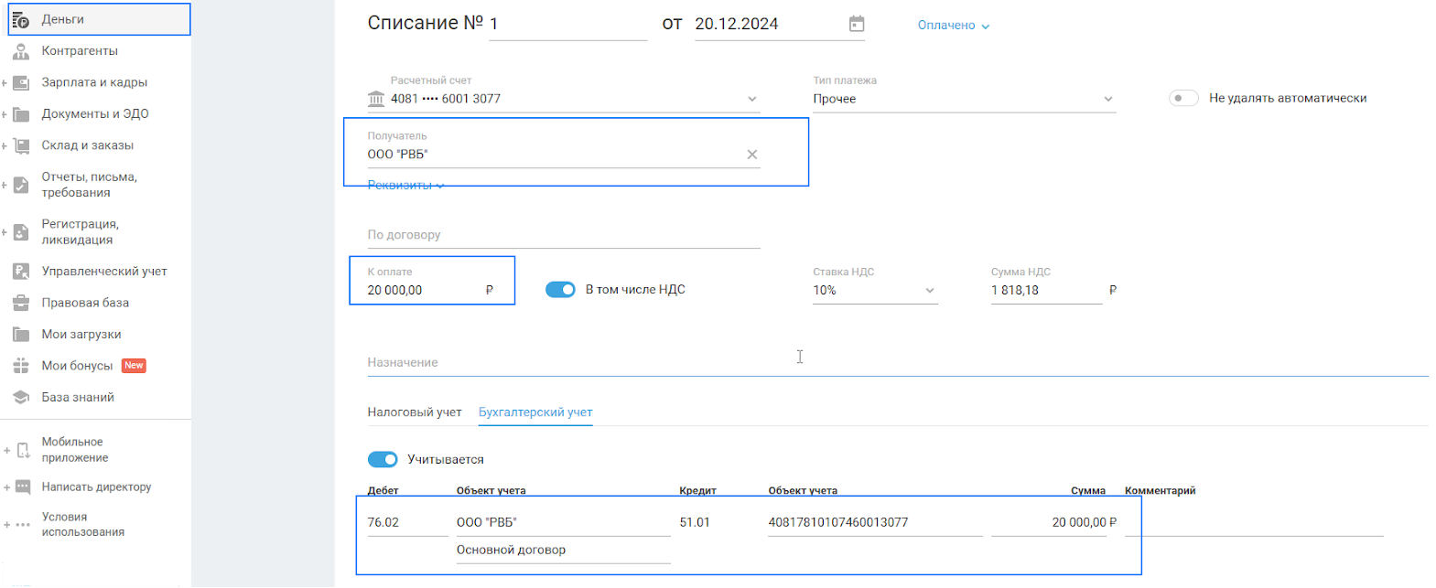Enable the Не удалять автоматически toggle

point(1182,98)
